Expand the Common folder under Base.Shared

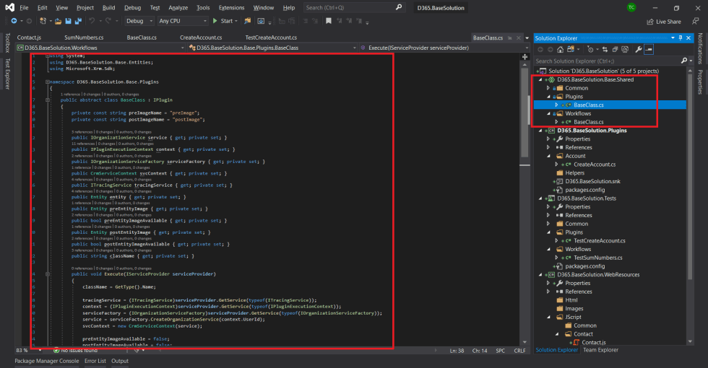coord(547,87)
